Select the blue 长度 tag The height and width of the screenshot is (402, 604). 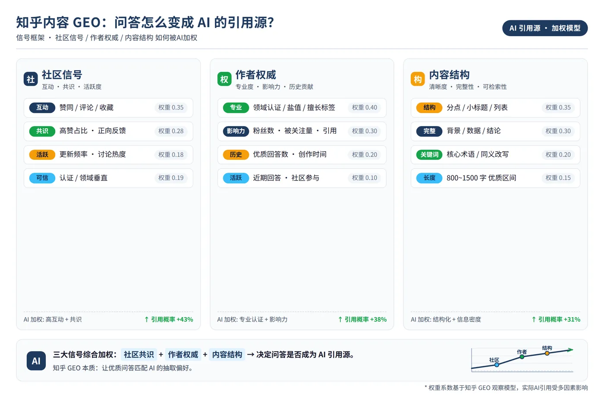[429, 178]
